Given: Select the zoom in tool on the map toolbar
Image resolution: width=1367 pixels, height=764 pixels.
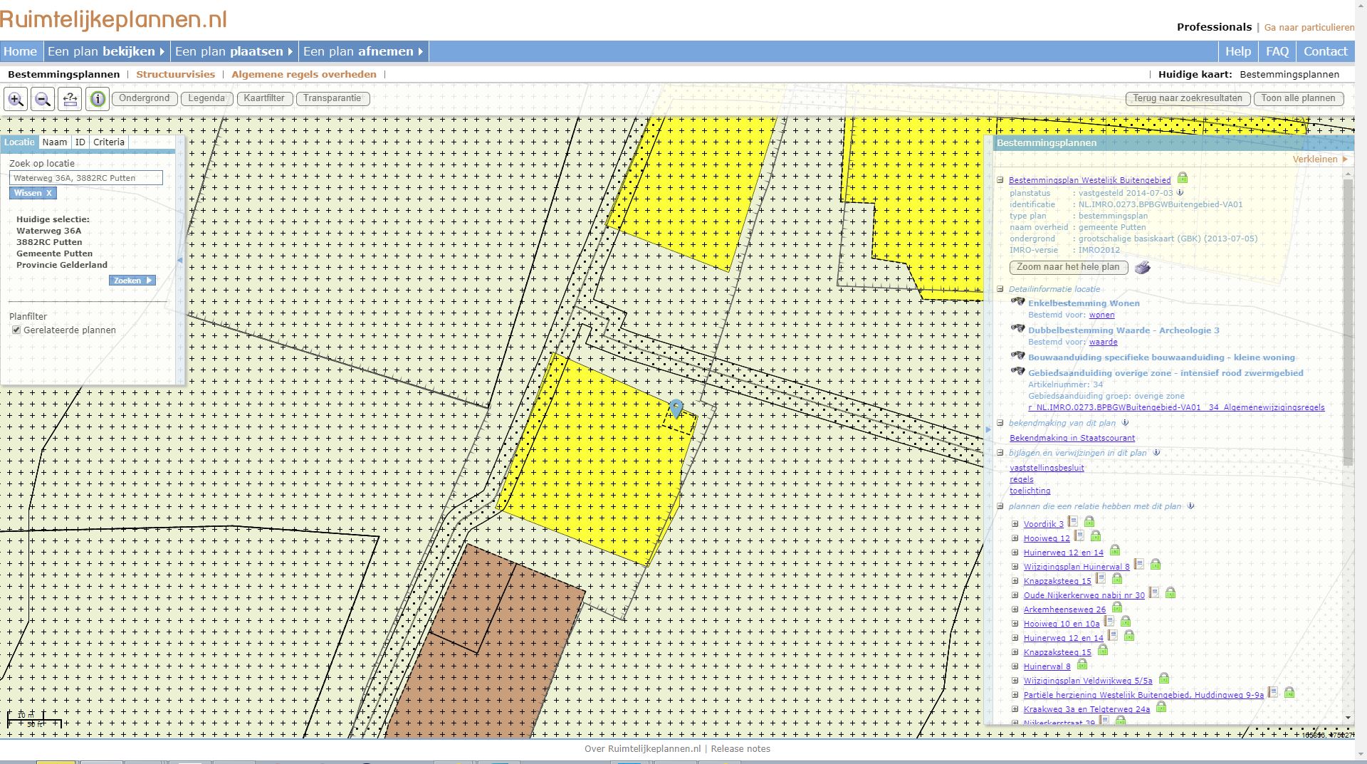Looking at the screenshot, I should point(16,99).
